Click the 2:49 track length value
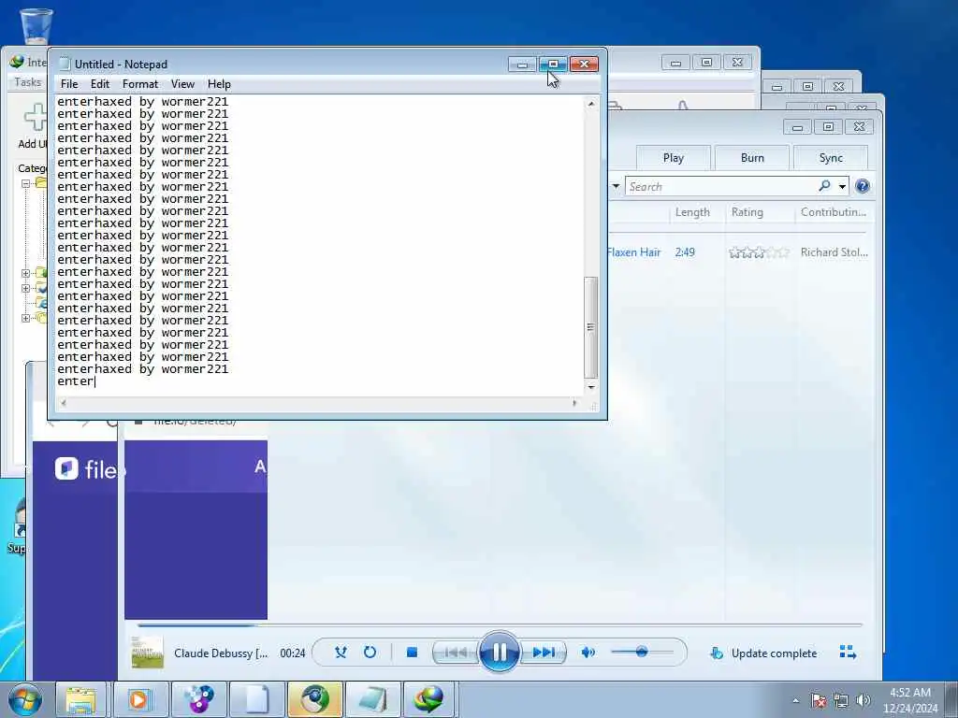Image resolution: width=958 pixels, height=718 pixels. pyautogui.click(x=685, y=252)
